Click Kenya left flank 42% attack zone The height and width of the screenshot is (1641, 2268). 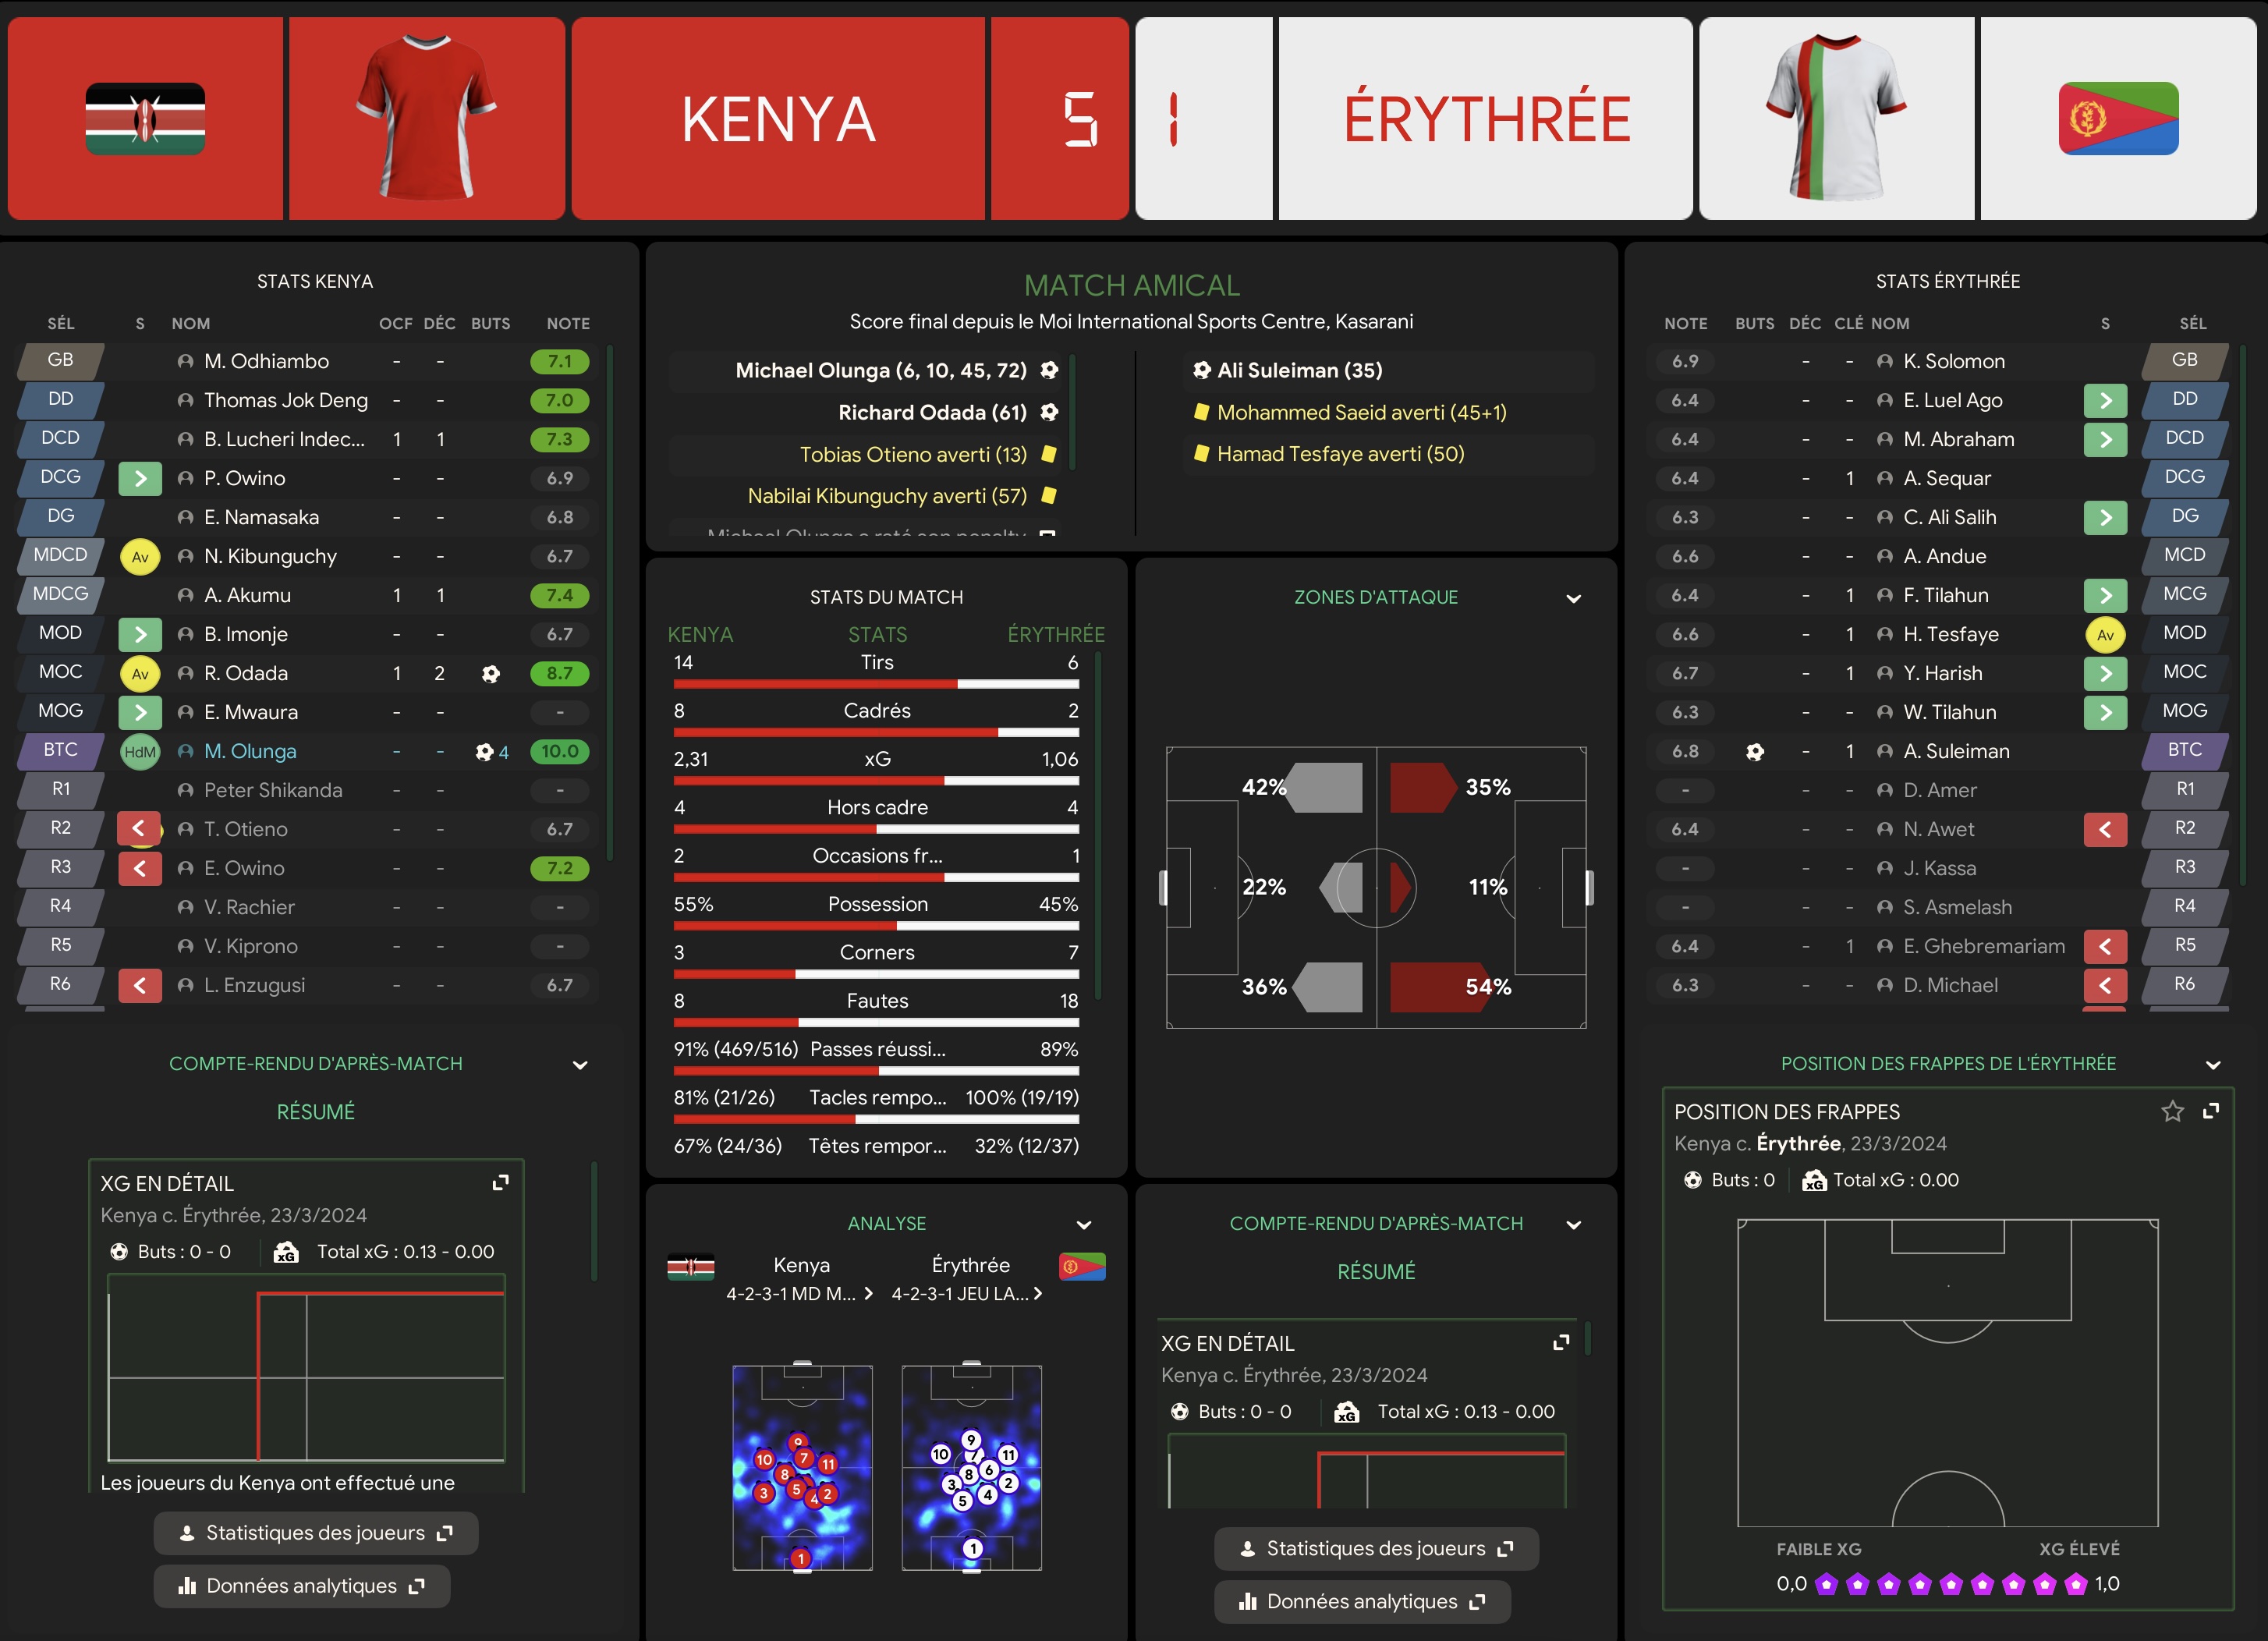pos(1323,788)
